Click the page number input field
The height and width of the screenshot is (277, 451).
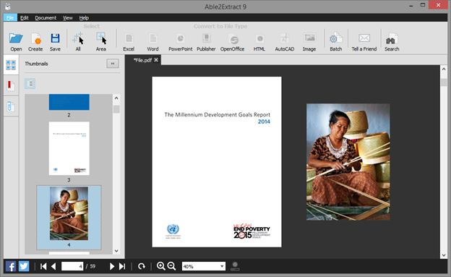72,266
